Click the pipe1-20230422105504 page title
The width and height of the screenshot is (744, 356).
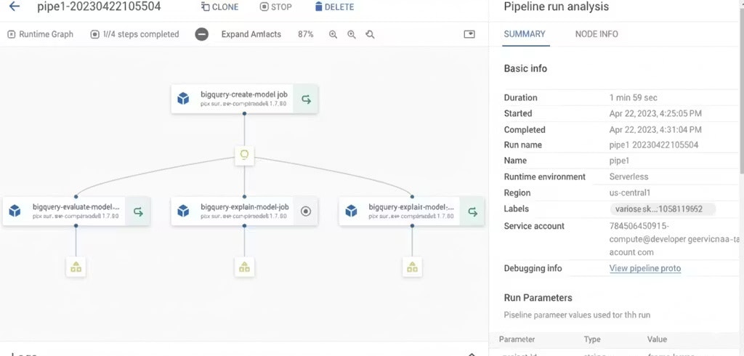[x=99, y=7]
